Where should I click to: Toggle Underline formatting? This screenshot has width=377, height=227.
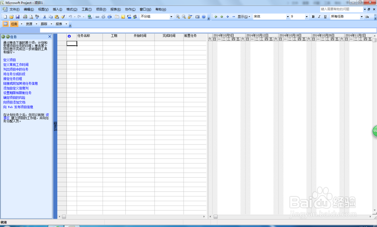(x=325, y=17)
